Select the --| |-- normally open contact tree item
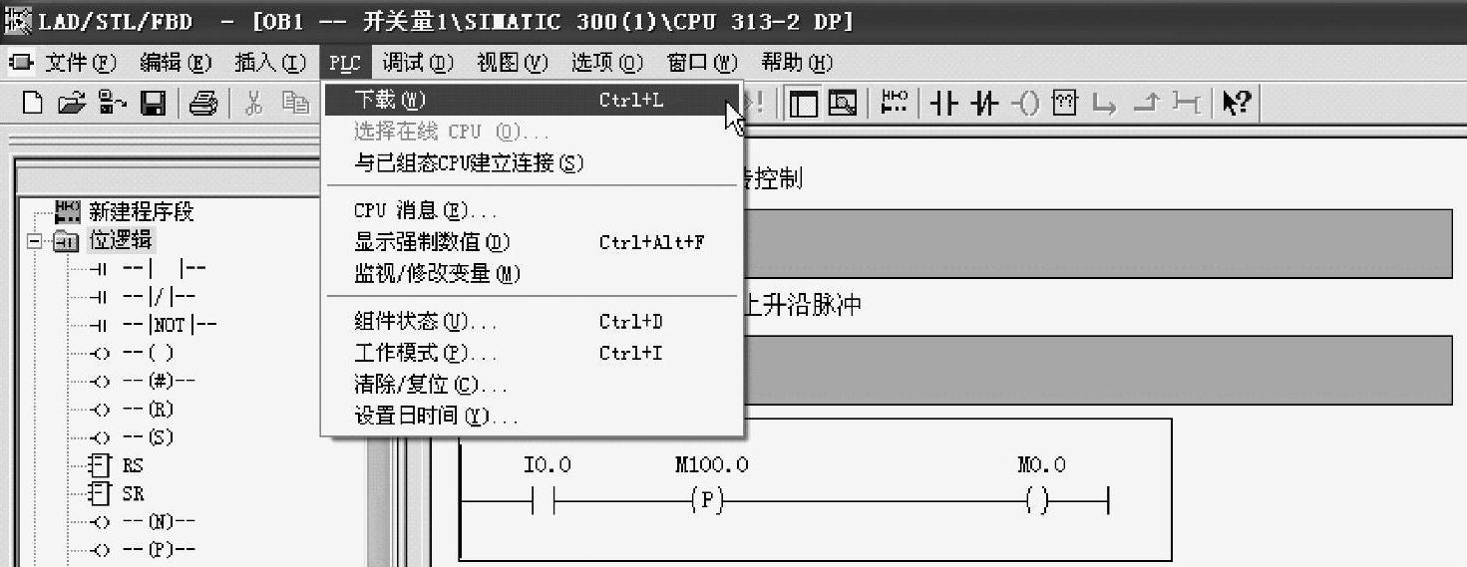1467x567 pixels. [x=164, y=268]
